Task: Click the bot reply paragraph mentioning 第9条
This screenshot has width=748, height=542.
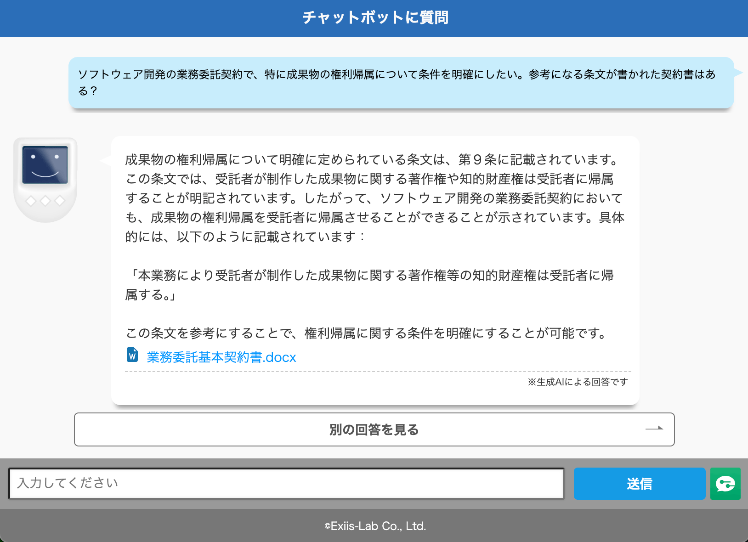Action: (x=374, y=198)
